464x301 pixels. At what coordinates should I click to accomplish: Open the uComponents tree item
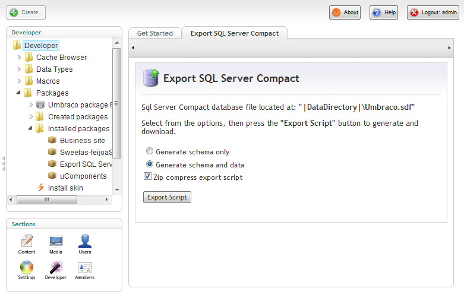point(83,176)
